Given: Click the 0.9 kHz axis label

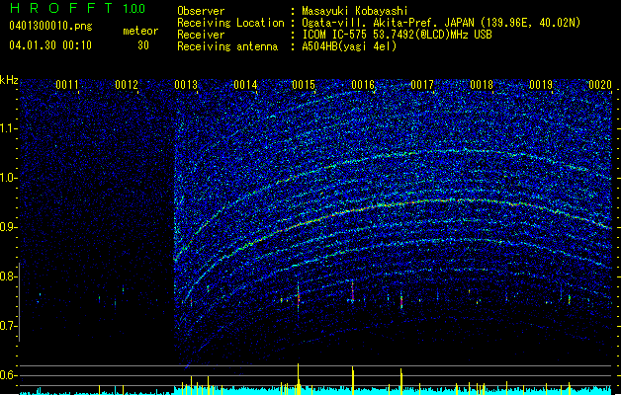Looking at the screenshot, I should (x=9, y=227).
